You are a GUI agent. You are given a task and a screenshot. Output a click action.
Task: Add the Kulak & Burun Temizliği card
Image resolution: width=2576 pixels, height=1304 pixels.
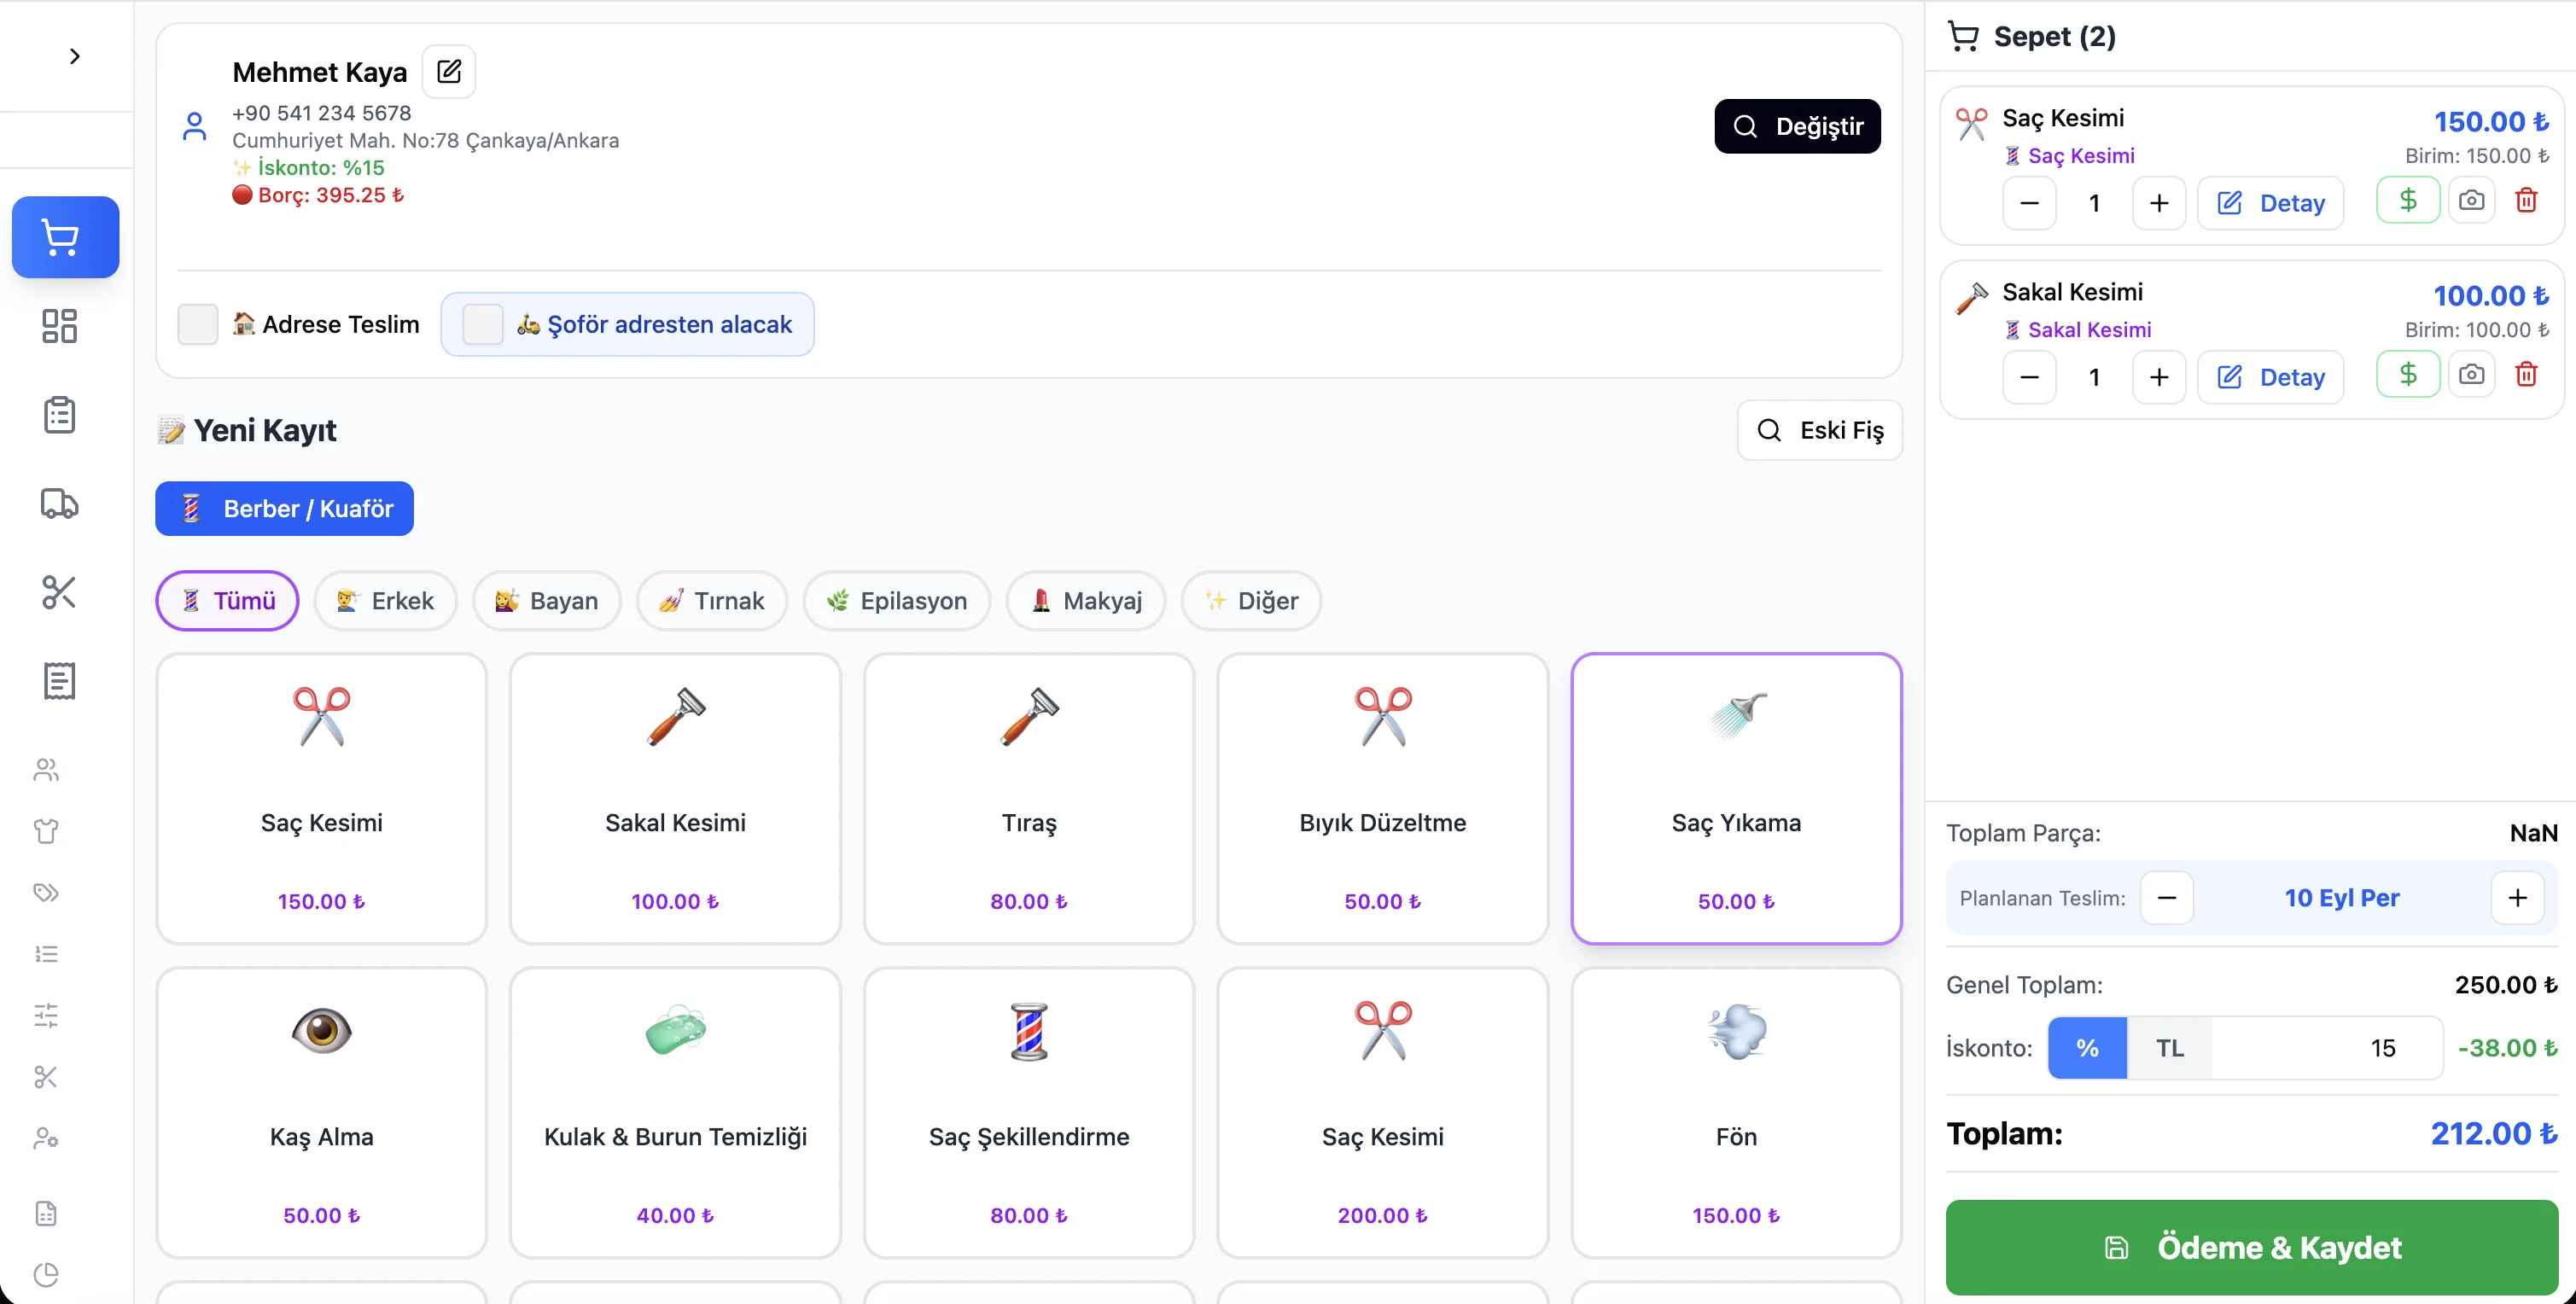pos(675,1112)
